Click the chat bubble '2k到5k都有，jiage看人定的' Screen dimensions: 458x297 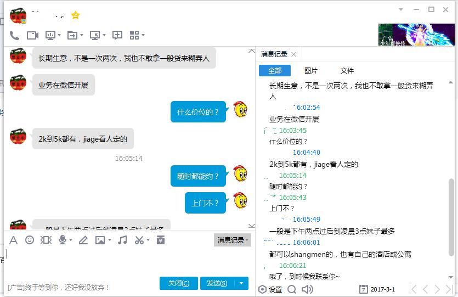tap(83, 139)
